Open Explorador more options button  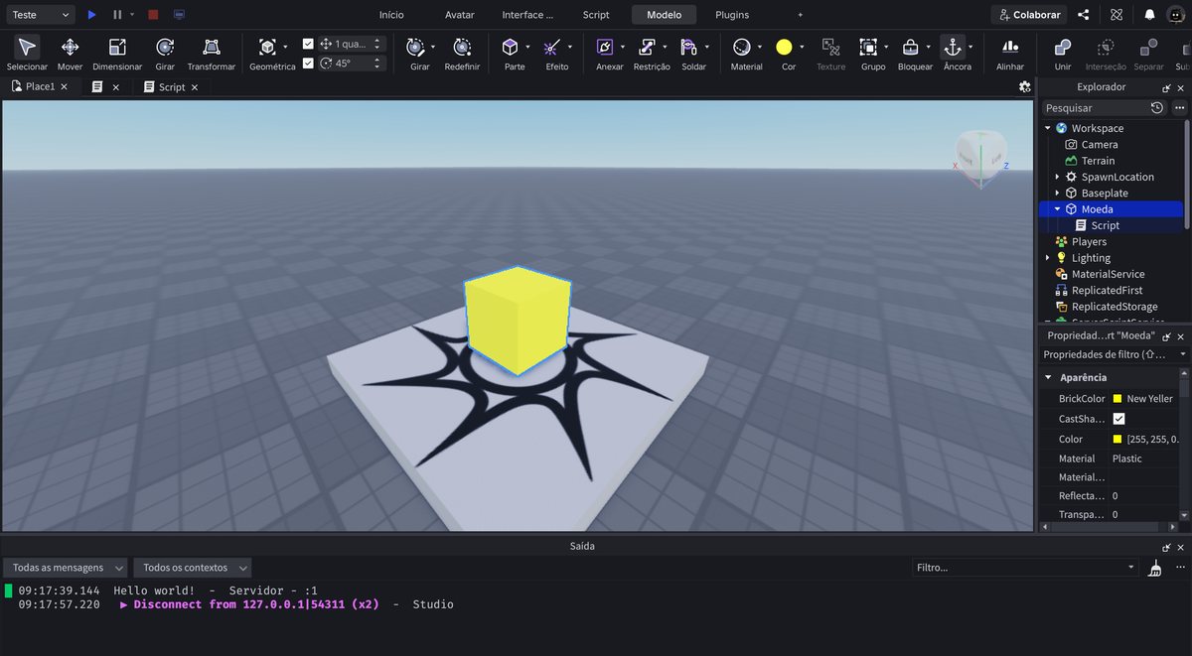click(x=1179, y=107)
